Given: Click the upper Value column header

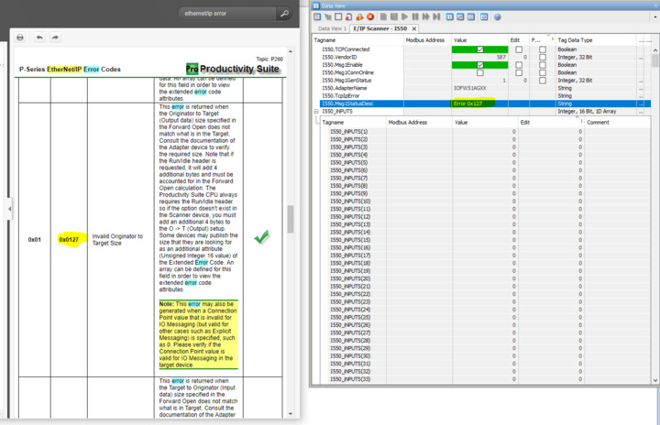Looking at the screenshot, I should tap(479, 40).
